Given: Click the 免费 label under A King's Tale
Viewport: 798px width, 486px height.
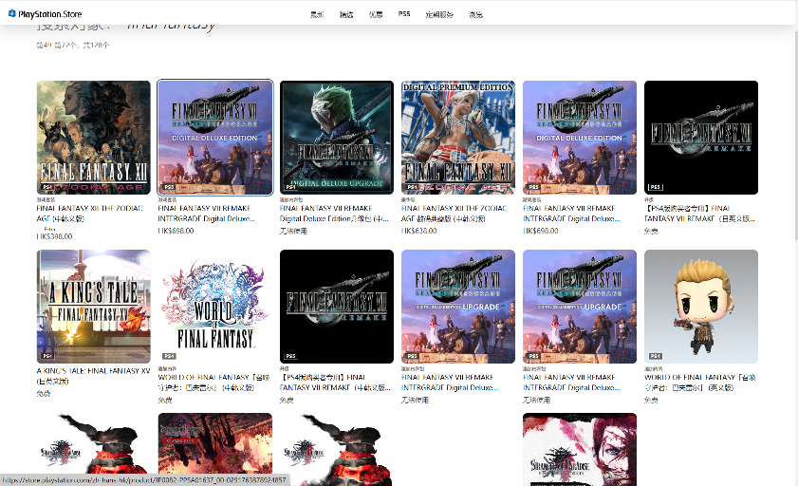Looking at the screenshot, I should point(44,394).
